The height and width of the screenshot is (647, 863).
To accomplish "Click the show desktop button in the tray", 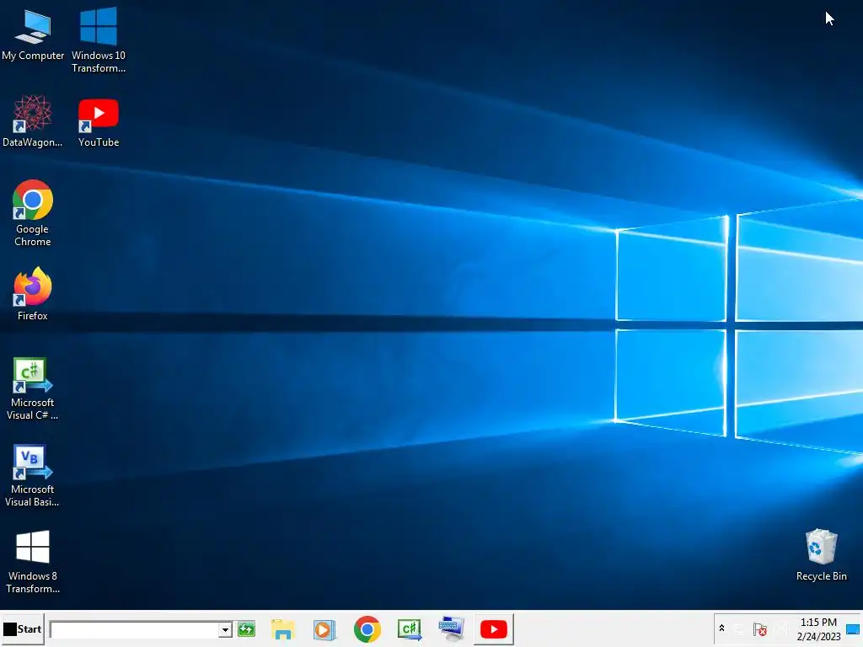I will [853, 628].
